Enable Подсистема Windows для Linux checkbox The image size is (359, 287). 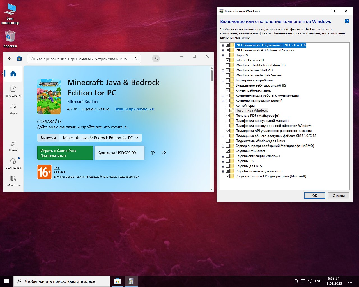click(228, 141)
